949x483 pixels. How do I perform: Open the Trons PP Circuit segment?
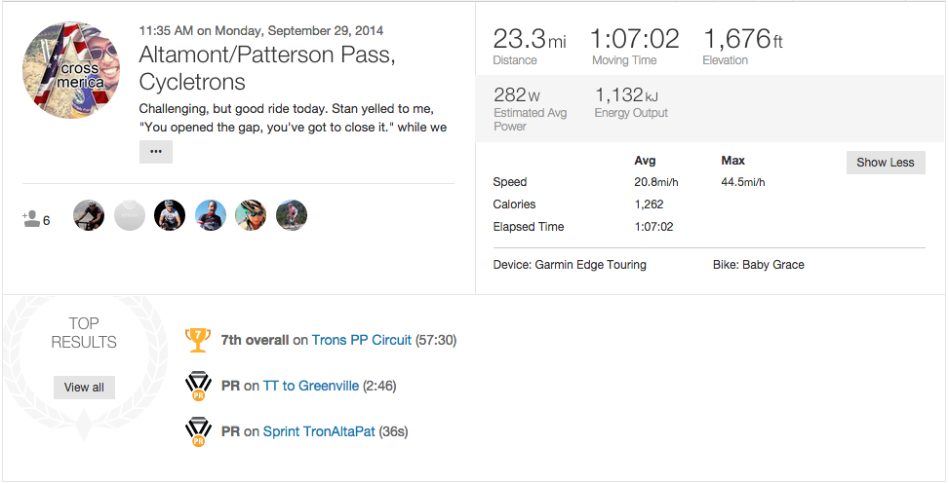(362, 341)
